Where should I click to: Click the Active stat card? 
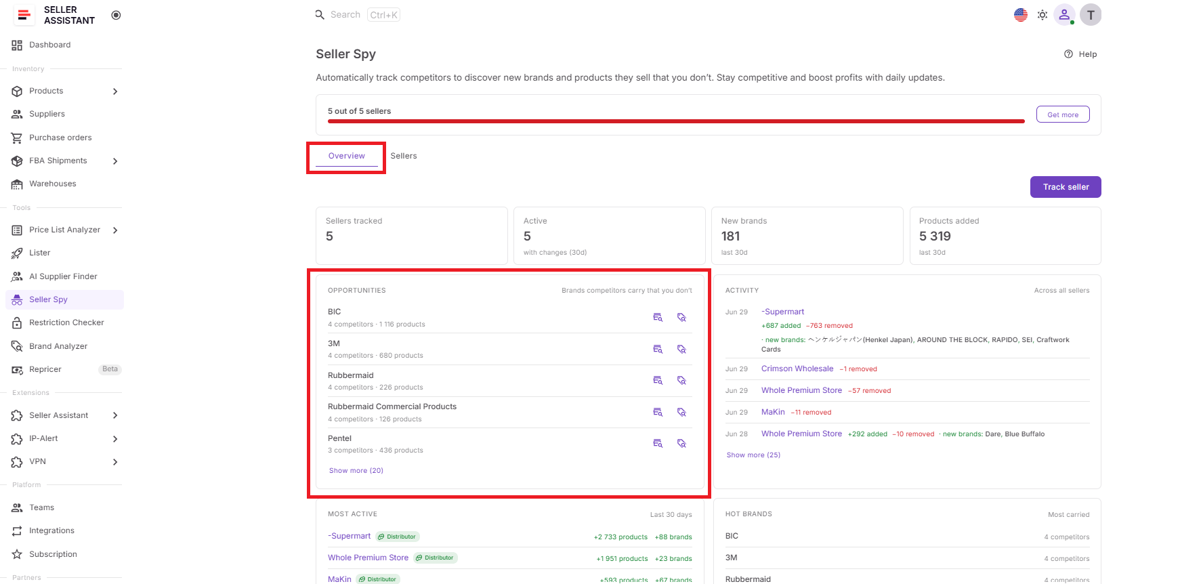(610, 236)
